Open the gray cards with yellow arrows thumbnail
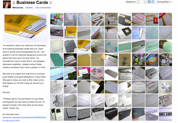178x123 pixels. click(125, 19)
